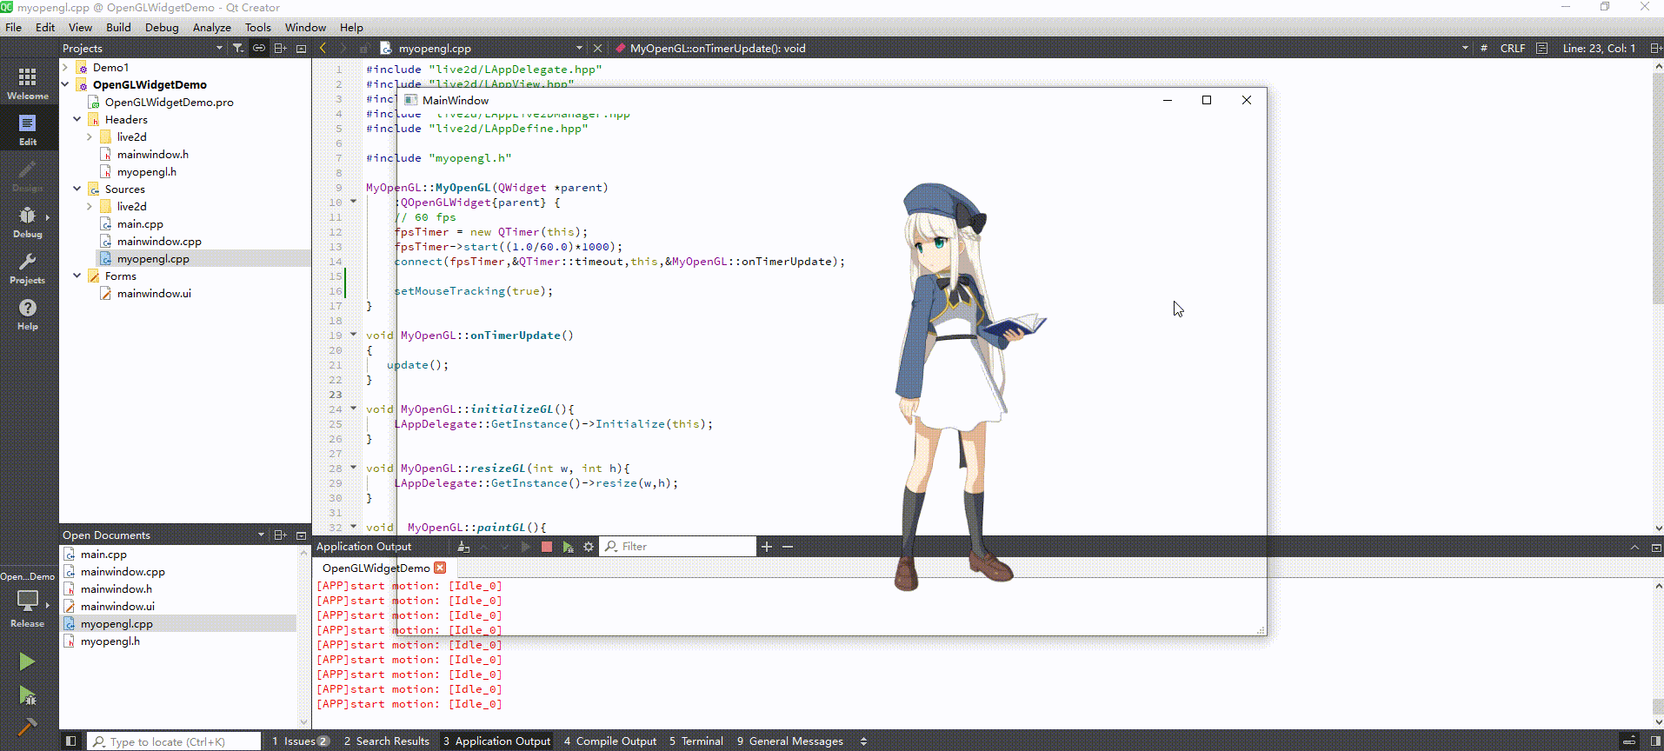Filter the Projects tree
The width and height of the screenshot is (1664, 751).
tap(238, 49)
